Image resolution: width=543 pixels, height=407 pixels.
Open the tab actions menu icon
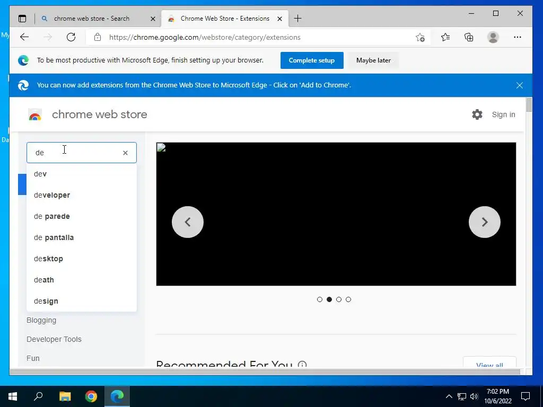click(22, 19)
